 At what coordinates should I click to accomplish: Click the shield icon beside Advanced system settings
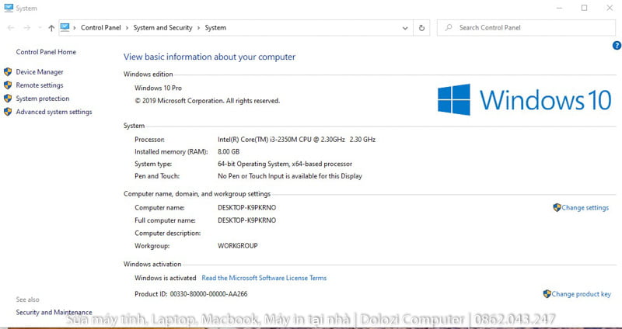click(x=8, y=112)
